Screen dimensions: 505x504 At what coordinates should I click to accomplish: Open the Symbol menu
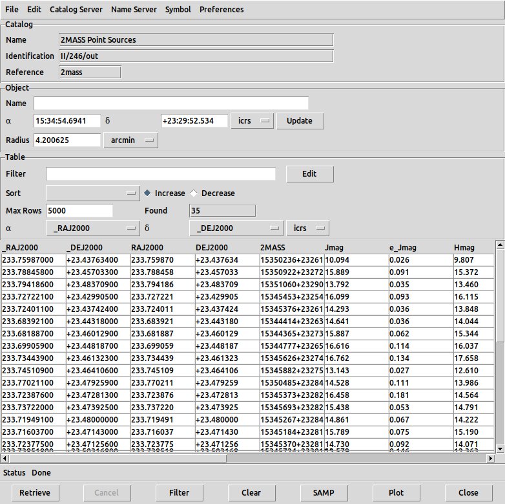(178, 9)
